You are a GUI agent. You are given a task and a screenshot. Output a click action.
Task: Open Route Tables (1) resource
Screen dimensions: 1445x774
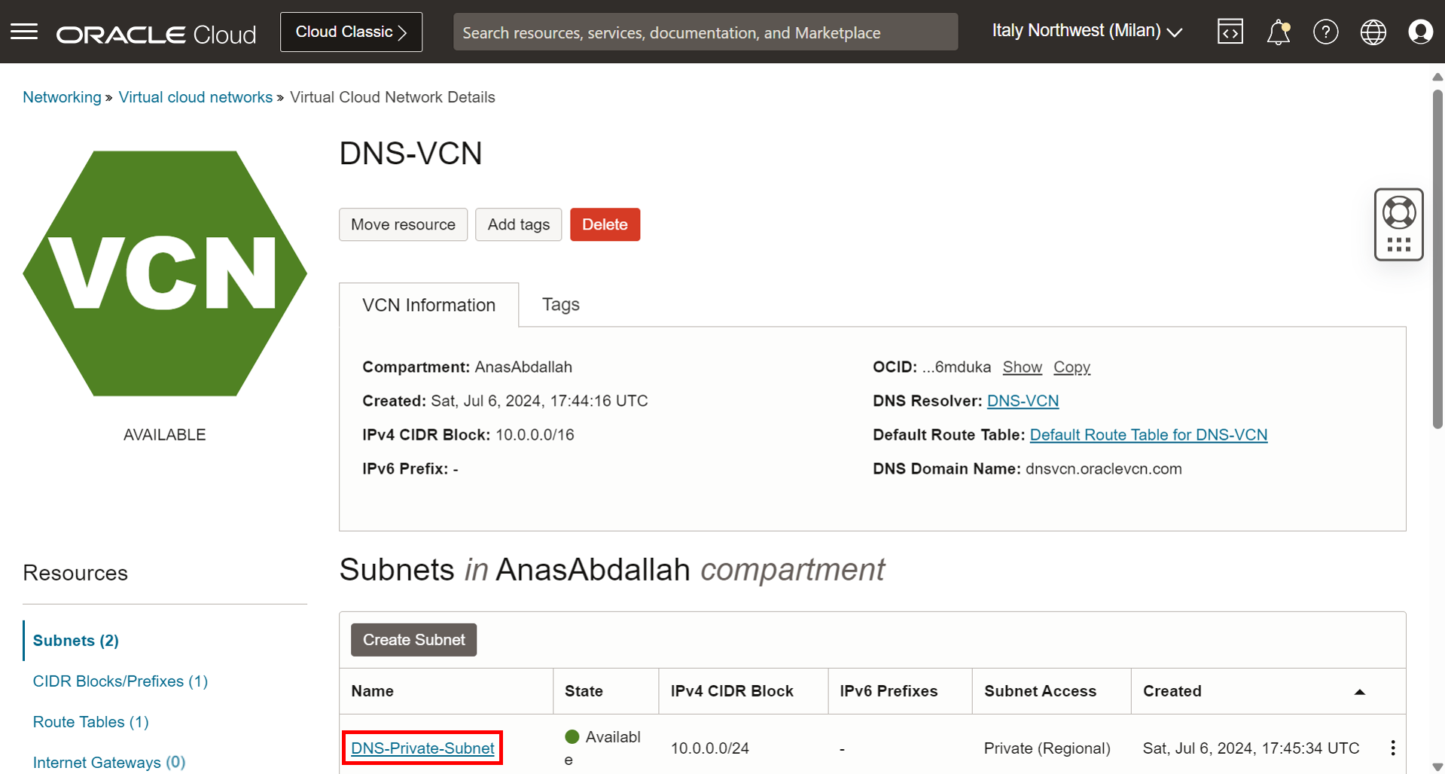[91, 721]
